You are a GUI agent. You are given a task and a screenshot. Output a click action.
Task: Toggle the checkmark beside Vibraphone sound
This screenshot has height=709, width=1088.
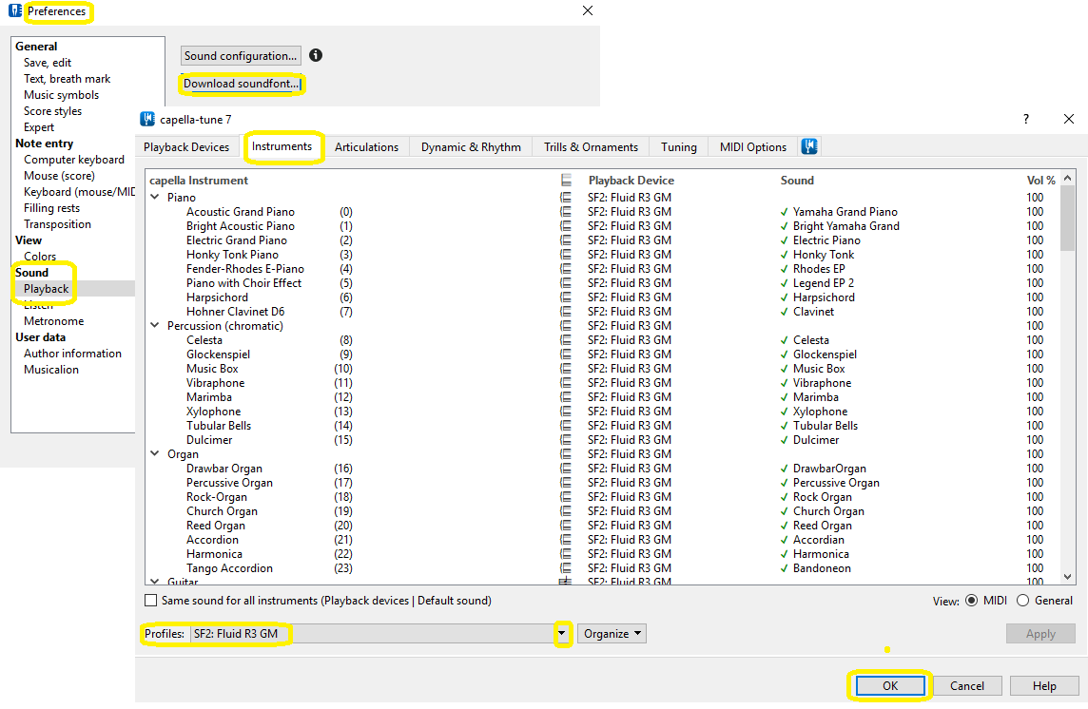click(784, 383)
